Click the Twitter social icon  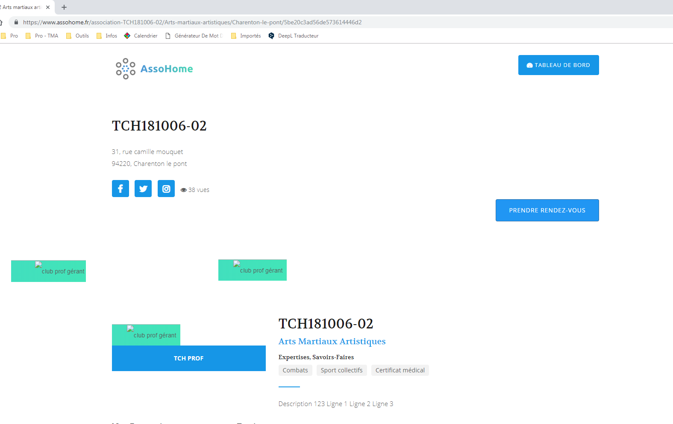point(143,189)
